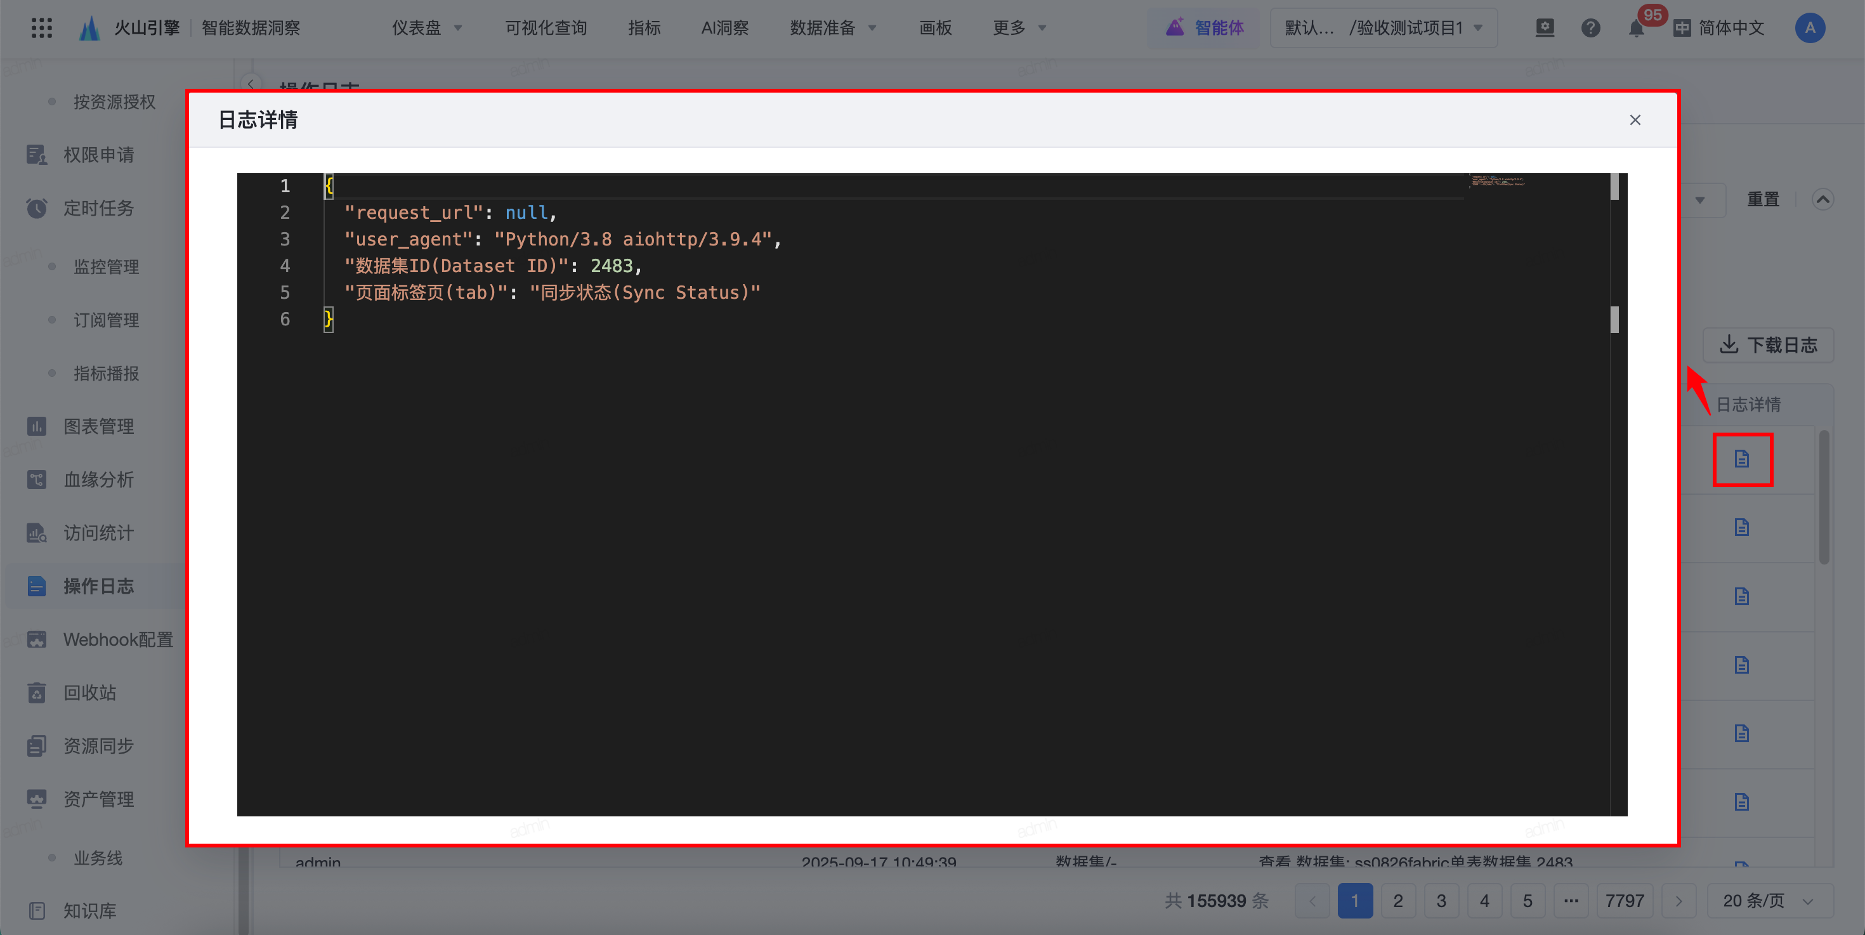Screen dimensions: 1865x935
Task: Open the screen monitor icon in header
Action: pos(1545,28)
